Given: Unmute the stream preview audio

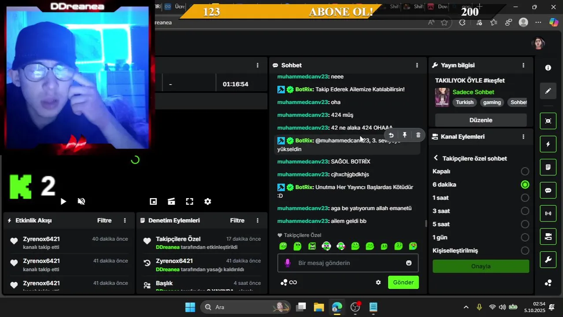Looking at the screenshot, I should pyautogui.click(x=81, y=201).
